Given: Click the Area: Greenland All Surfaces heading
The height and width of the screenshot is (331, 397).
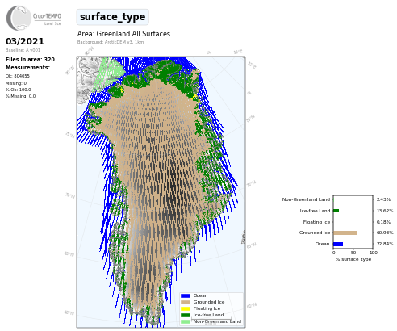Looking at the screenshot, I should (x=123, y=34).
